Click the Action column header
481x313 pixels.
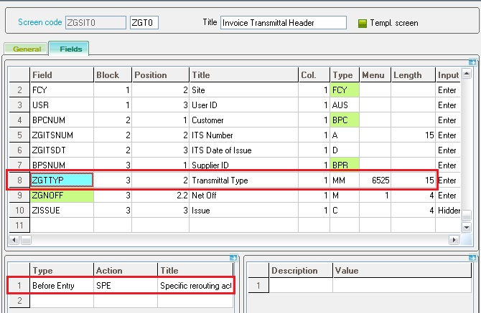click(x=126, y=271)
